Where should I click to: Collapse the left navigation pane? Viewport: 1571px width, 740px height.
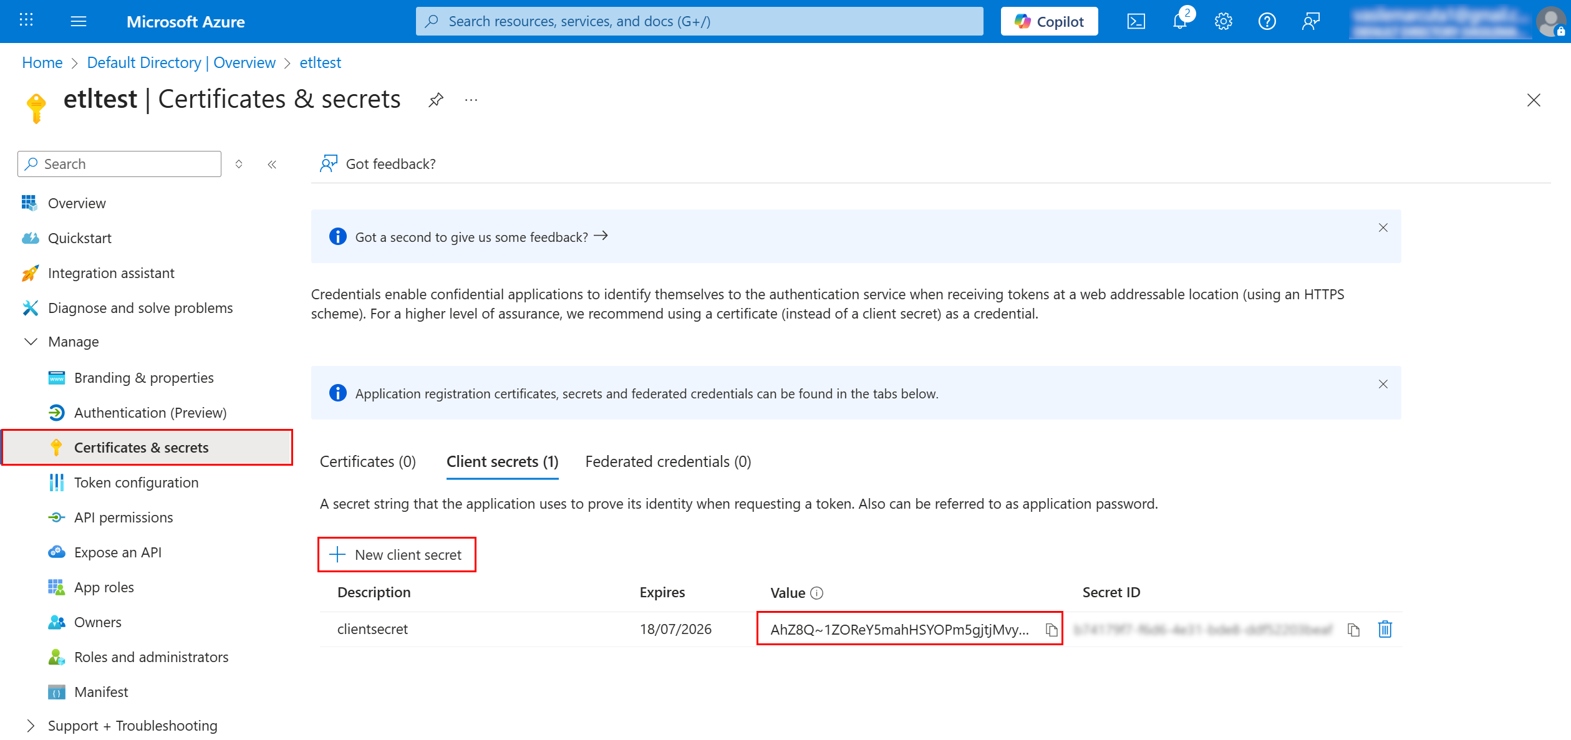coord(272,164)
